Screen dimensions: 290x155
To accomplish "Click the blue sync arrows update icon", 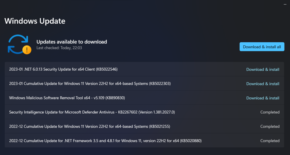I will (x=18, y=44).
